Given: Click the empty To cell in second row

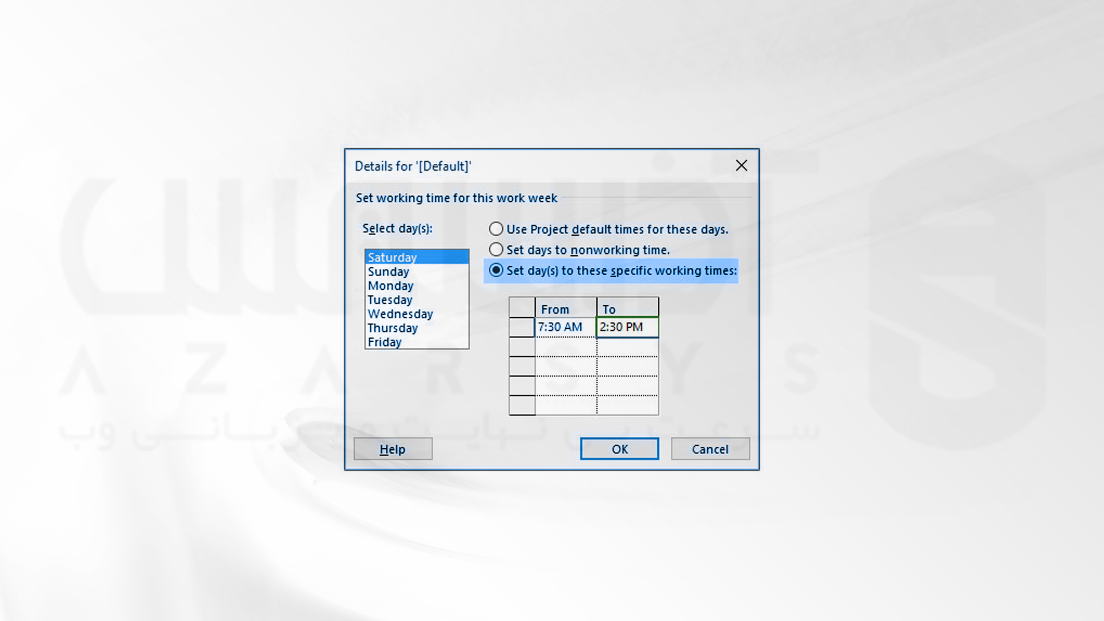Looking at the screenshot, I should click(x=628, y=347).
